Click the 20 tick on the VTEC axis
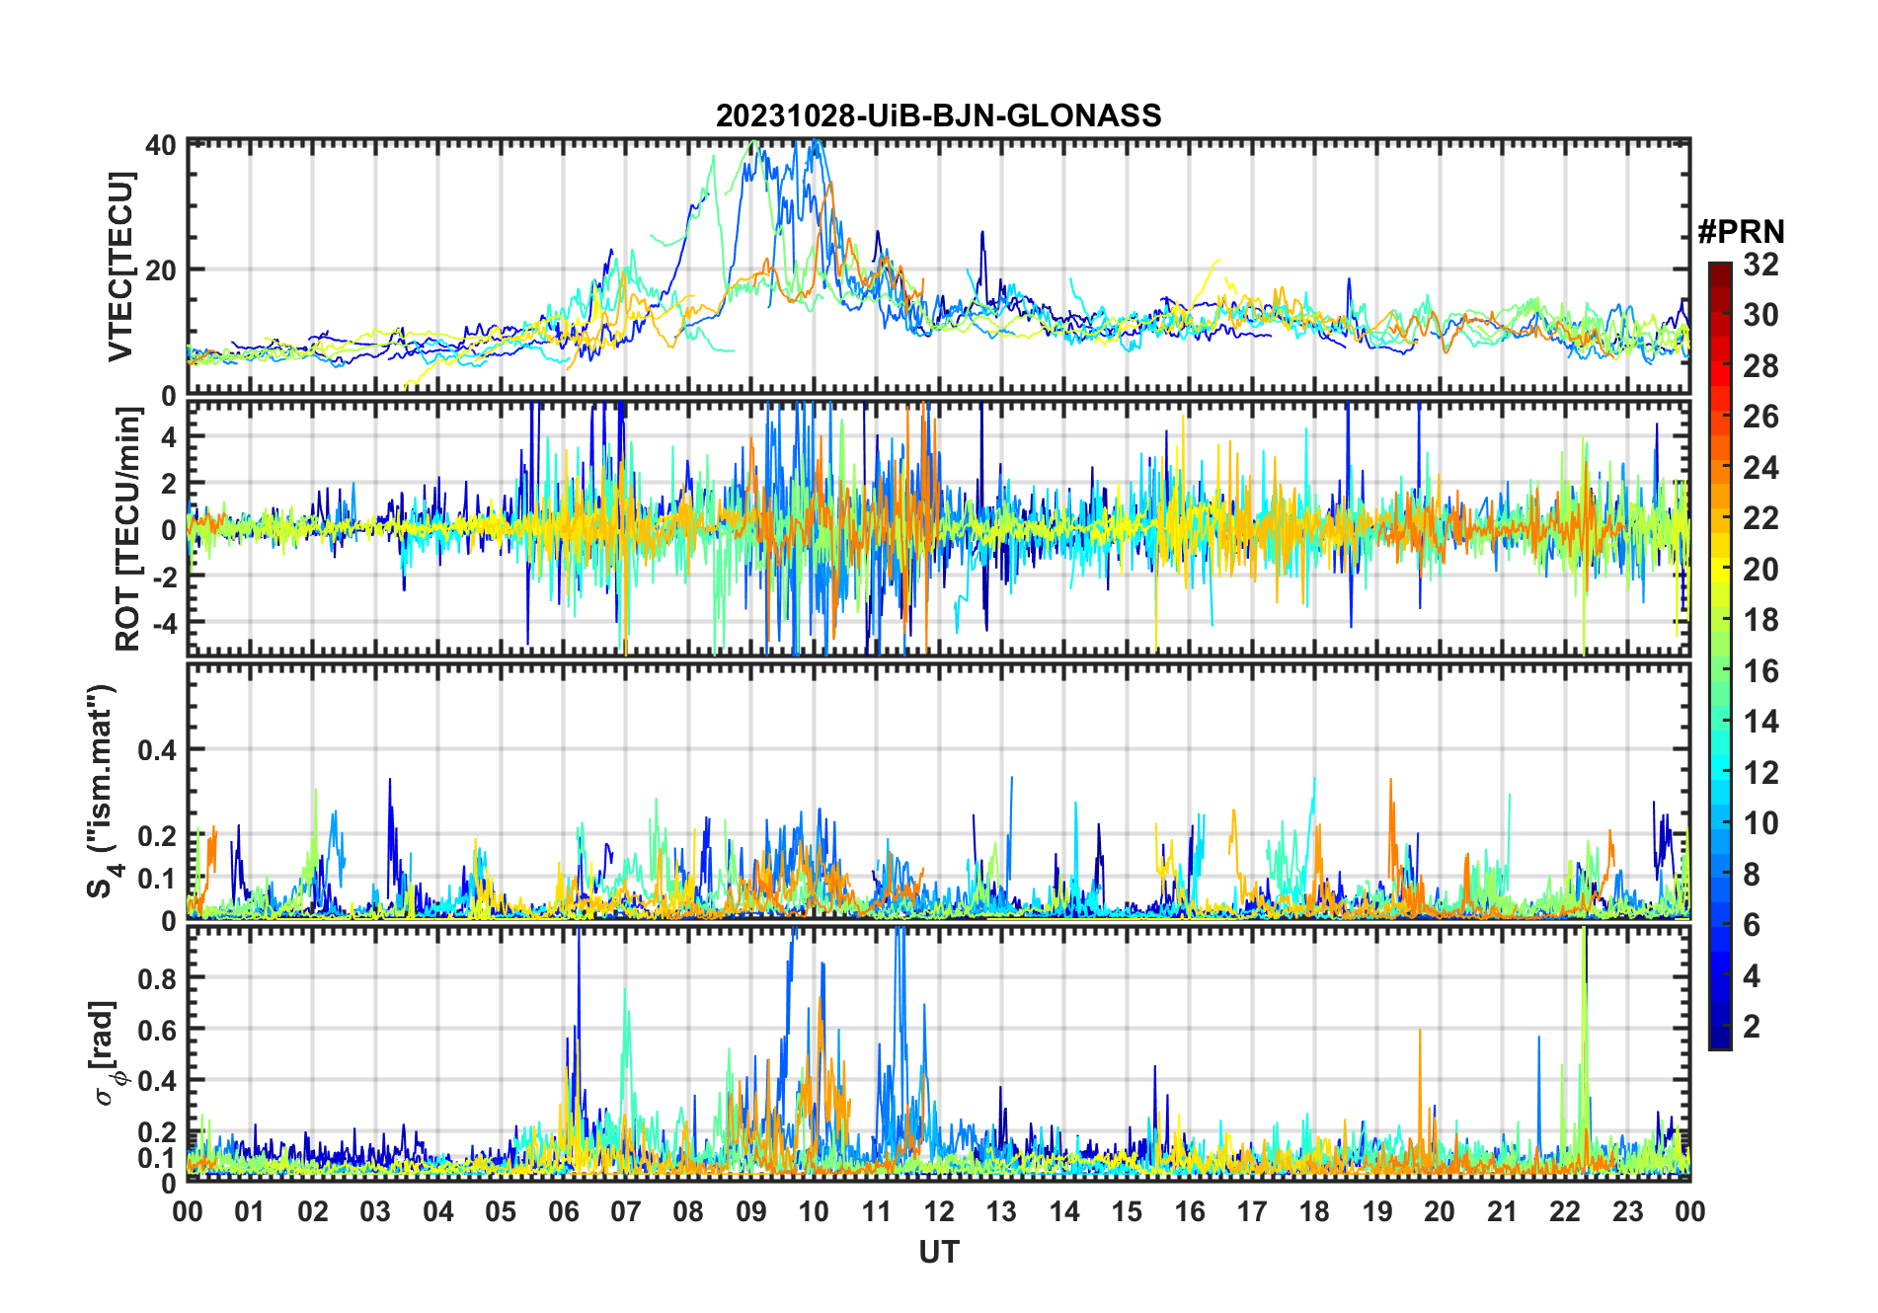The image size is (1878, 1313). [x=161, y=270]
